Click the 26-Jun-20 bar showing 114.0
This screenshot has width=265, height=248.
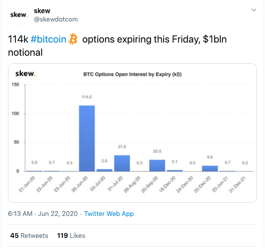point(87,138)
